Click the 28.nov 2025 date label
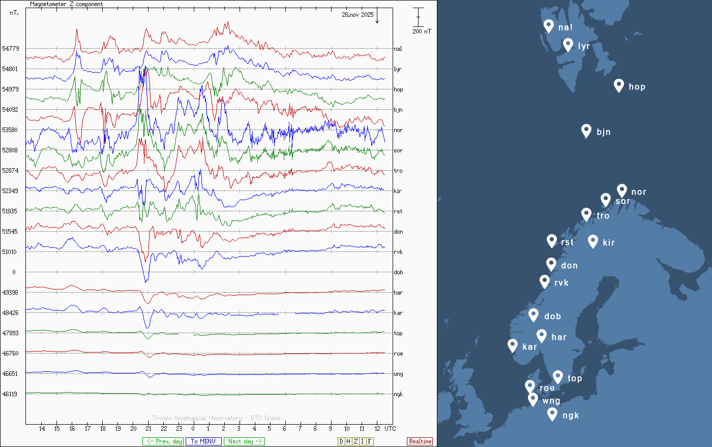The width and height of the screenshot is (712, 447). point(358,15)
